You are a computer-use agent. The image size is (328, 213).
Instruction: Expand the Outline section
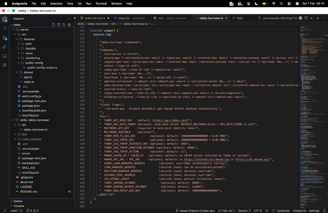(x=18, y=201)
